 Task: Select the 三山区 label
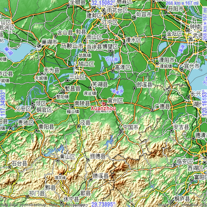[x=77, y=77]
